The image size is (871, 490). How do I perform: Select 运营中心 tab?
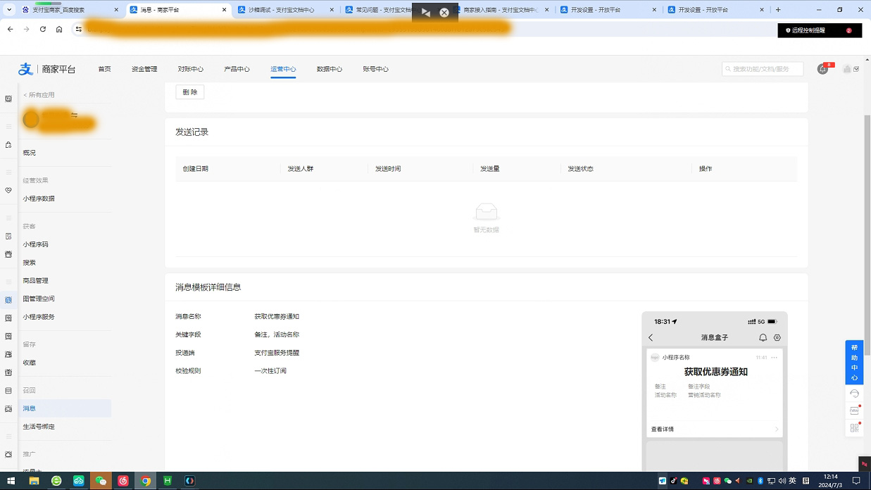[x=283, y=69]
